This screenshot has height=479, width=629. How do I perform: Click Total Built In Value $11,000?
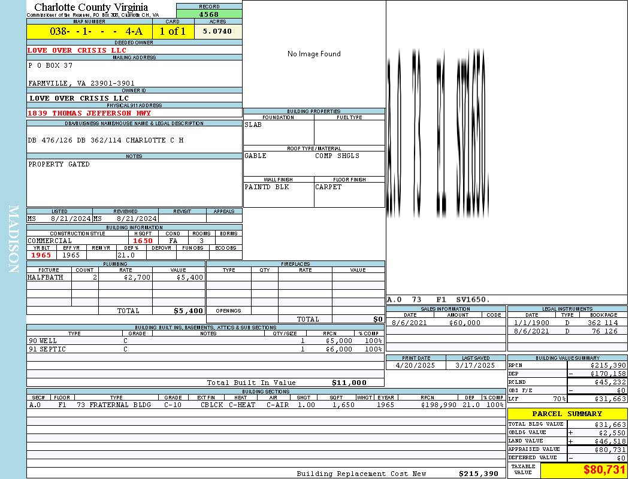pos(349,383)
